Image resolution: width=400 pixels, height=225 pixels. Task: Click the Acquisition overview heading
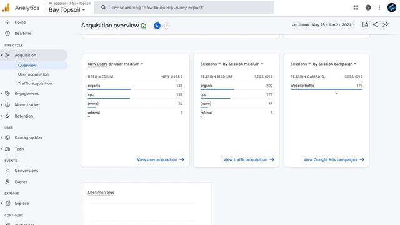(110, 26)
